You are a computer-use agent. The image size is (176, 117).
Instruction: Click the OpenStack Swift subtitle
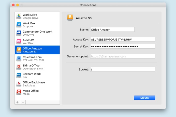tap(33, 69)
